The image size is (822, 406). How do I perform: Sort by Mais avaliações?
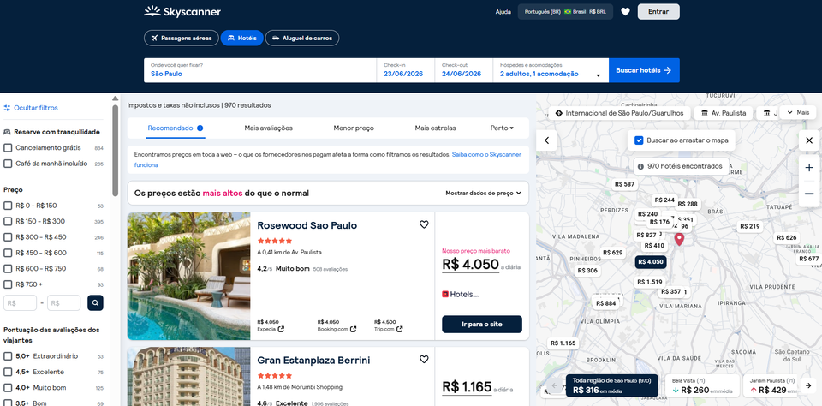tap(268, 128)
